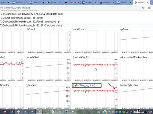Launch Internet Explorer from the taskbar

[12, 112]
